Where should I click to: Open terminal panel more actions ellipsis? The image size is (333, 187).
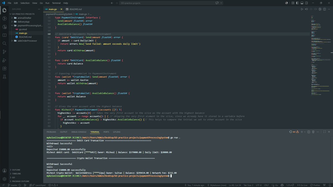pyautogui.click(x=318, y=132)
